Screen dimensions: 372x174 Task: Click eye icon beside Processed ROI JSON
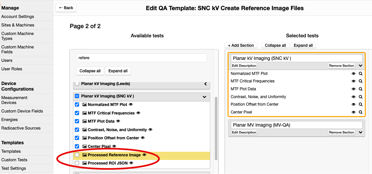click(x=131, y=163)
